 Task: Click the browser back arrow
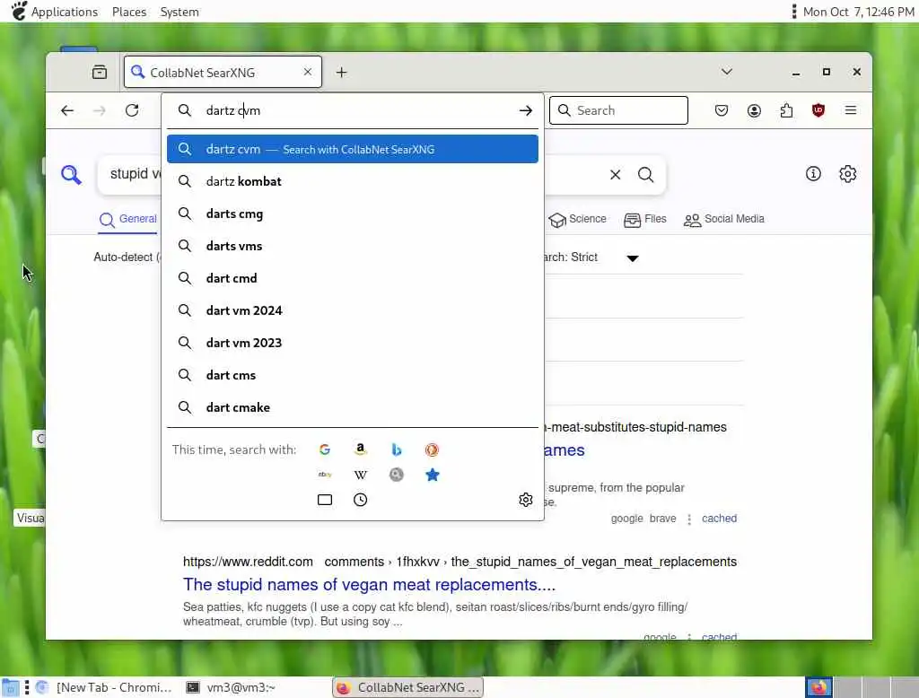click(x=67, y=110)
